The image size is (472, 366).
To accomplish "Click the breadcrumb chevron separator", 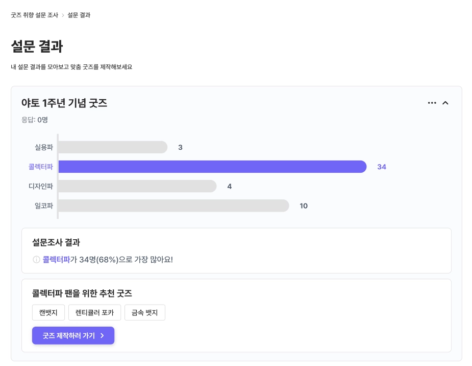I will pyautogui.click(x=63, y=15).
